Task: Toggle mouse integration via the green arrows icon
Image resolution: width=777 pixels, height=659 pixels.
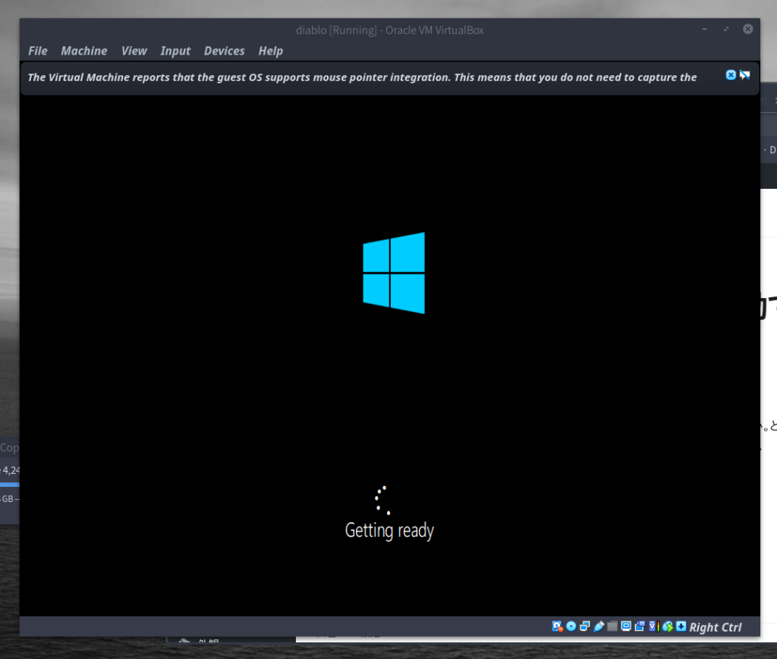Action: [x=666, y=626]
